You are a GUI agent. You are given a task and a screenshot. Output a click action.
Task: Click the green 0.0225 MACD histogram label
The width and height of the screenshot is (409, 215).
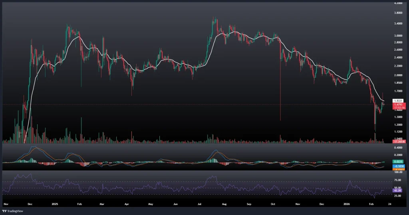coord(398,162)
